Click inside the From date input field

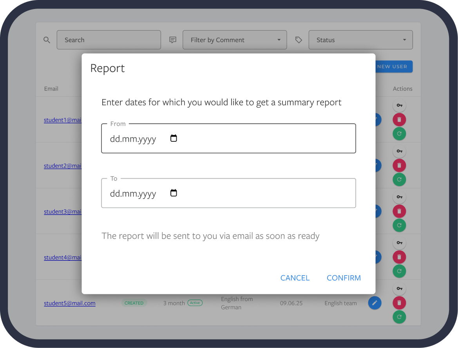pos(133,138)
